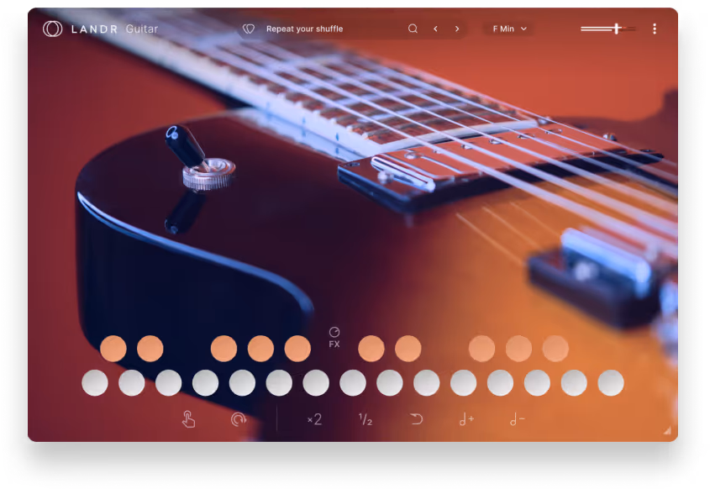Open the FX panel icon
This screenshot has height=489, width=710.
334,338
